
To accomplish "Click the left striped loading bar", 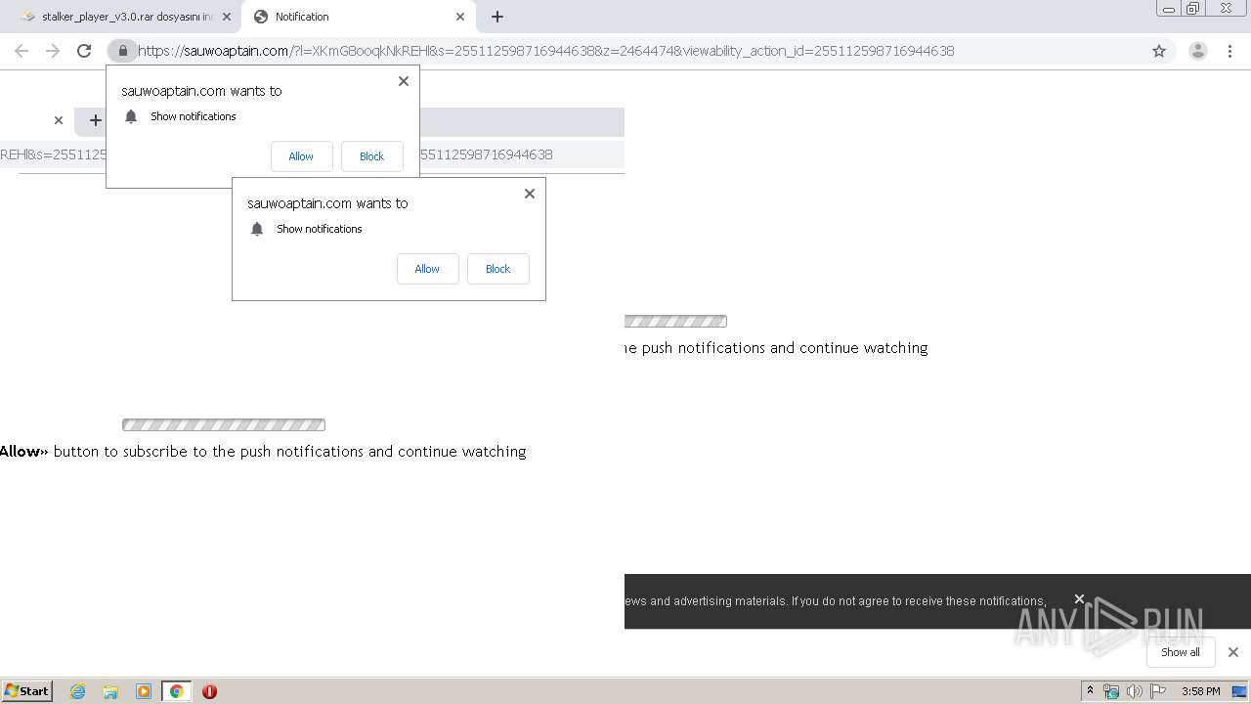I will [x=224, y=424].
